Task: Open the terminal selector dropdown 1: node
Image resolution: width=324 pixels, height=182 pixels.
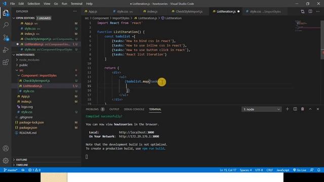Action: pos(261,109)
